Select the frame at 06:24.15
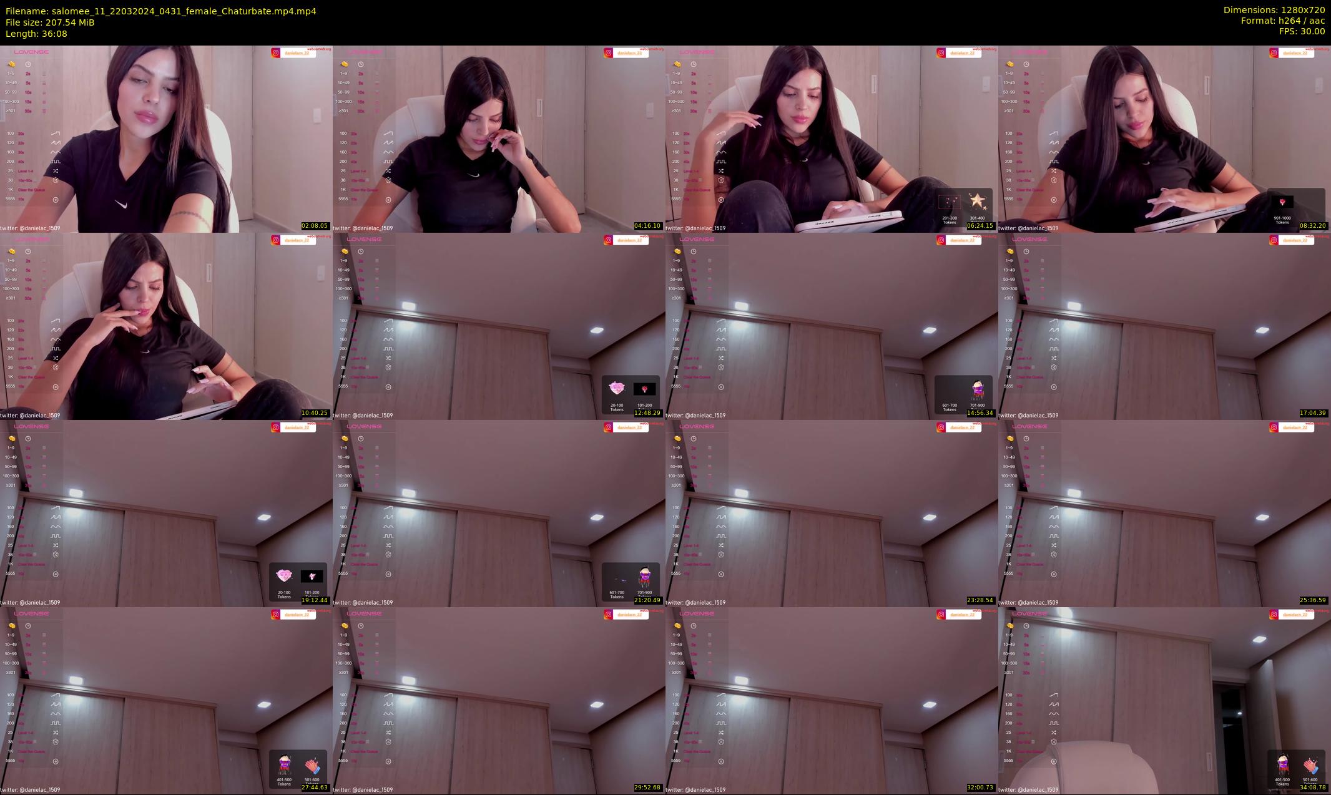1331x795 pixels. pyautogui.click(x=832, y=139)
